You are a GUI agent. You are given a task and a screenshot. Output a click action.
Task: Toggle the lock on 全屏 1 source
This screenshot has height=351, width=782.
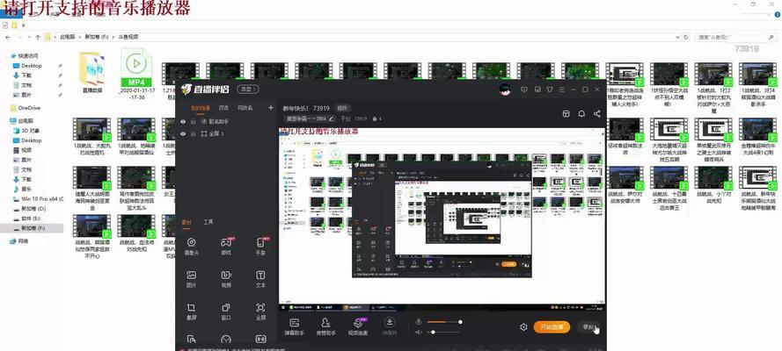coord(193,133)
